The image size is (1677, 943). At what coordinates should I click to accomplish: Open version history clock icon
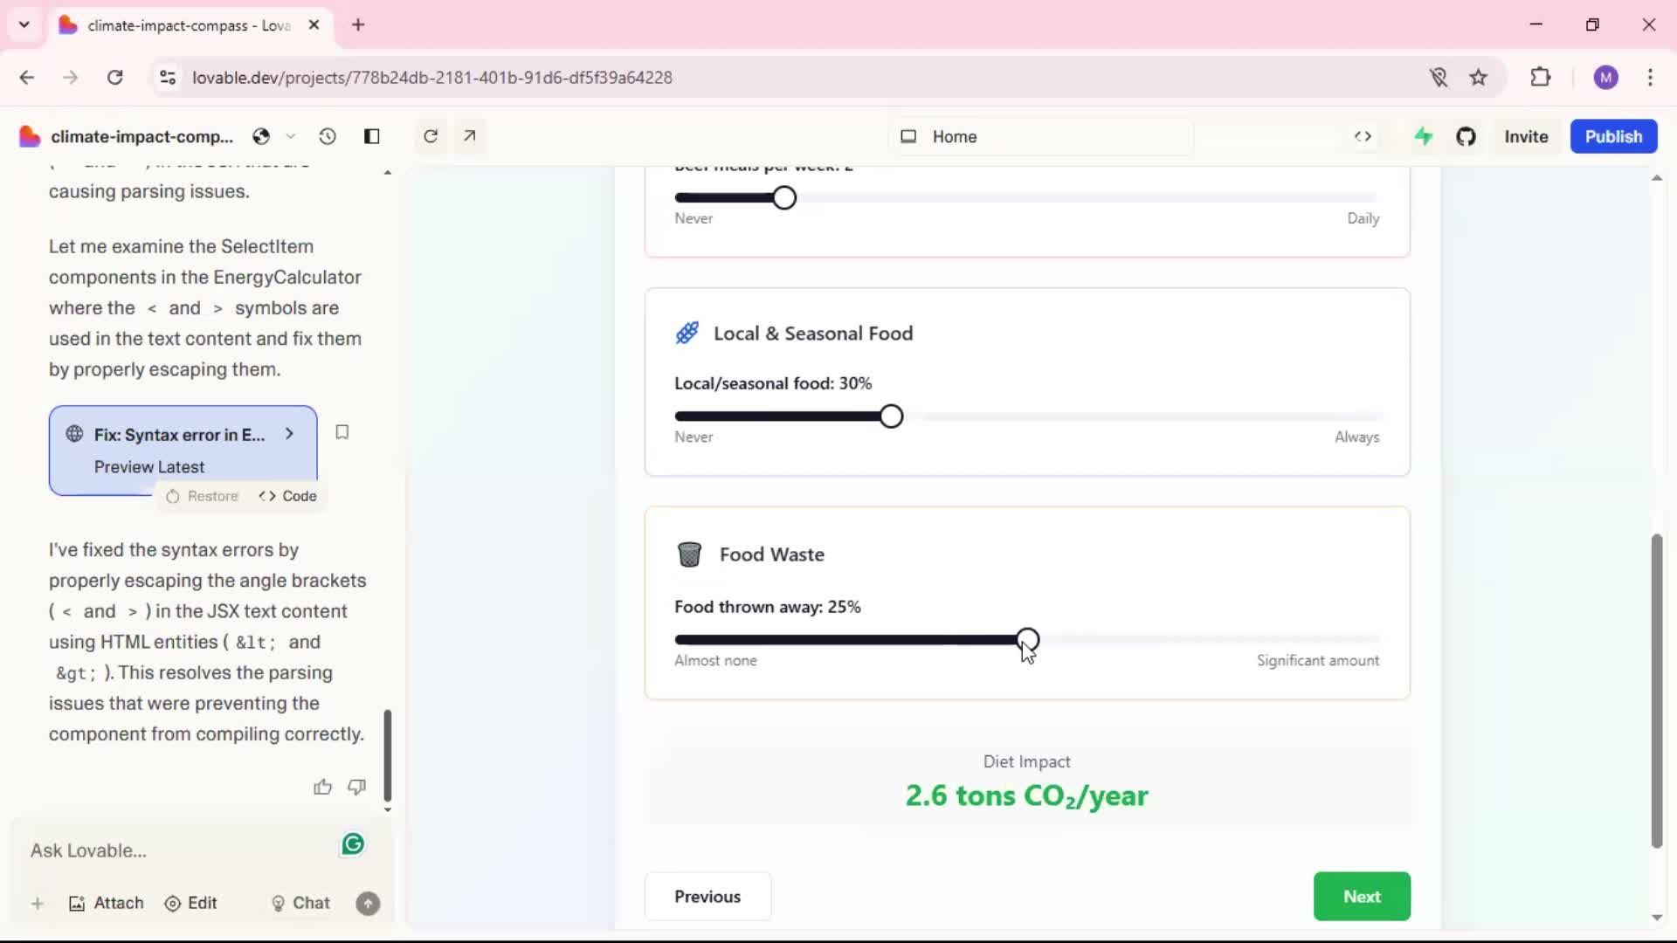328,136
